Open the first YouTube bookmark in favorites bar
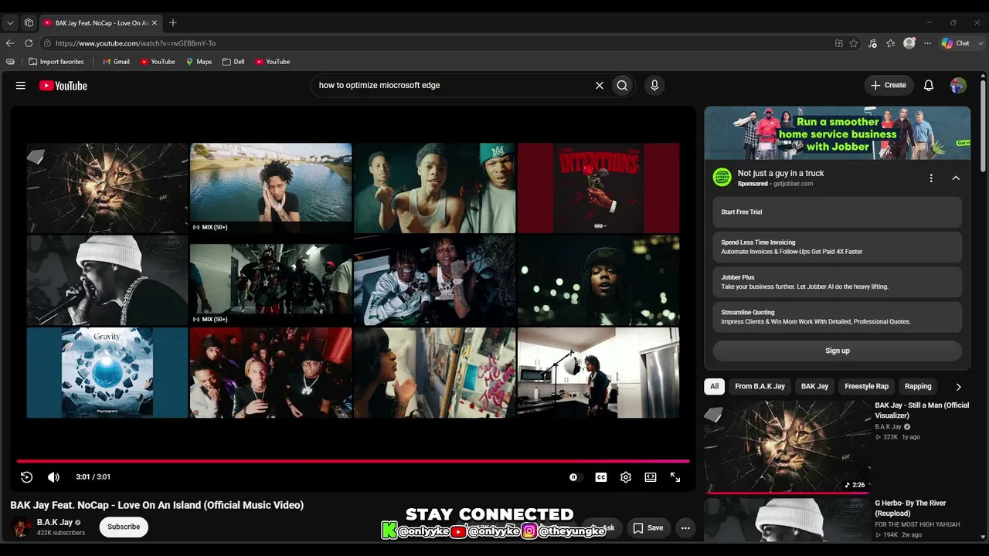This screenshot has width=989, height=556. 158,62
